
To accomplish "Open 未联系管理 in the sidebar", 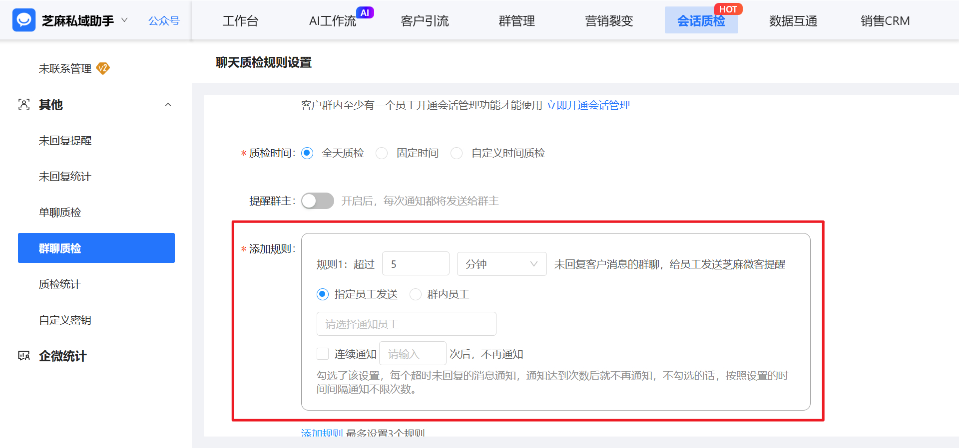I will click(65, 68).
